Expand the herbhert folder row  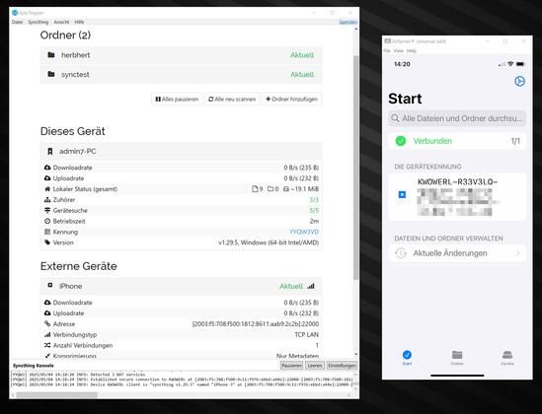coord(181,55)
